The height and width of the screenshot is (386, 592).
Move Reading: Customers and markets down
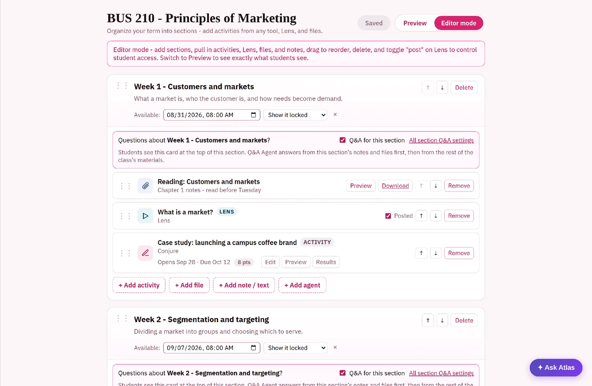(436, 186)
